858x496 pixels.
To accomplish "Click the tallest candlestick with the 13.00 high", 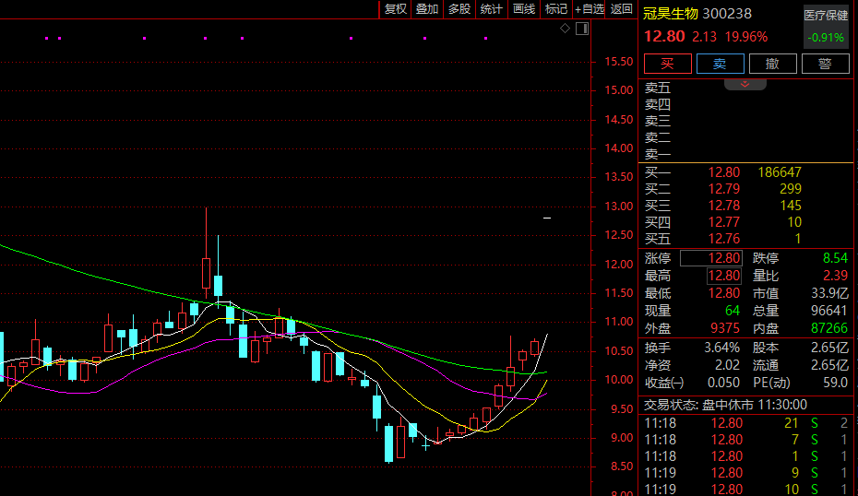I will (206, 273).
